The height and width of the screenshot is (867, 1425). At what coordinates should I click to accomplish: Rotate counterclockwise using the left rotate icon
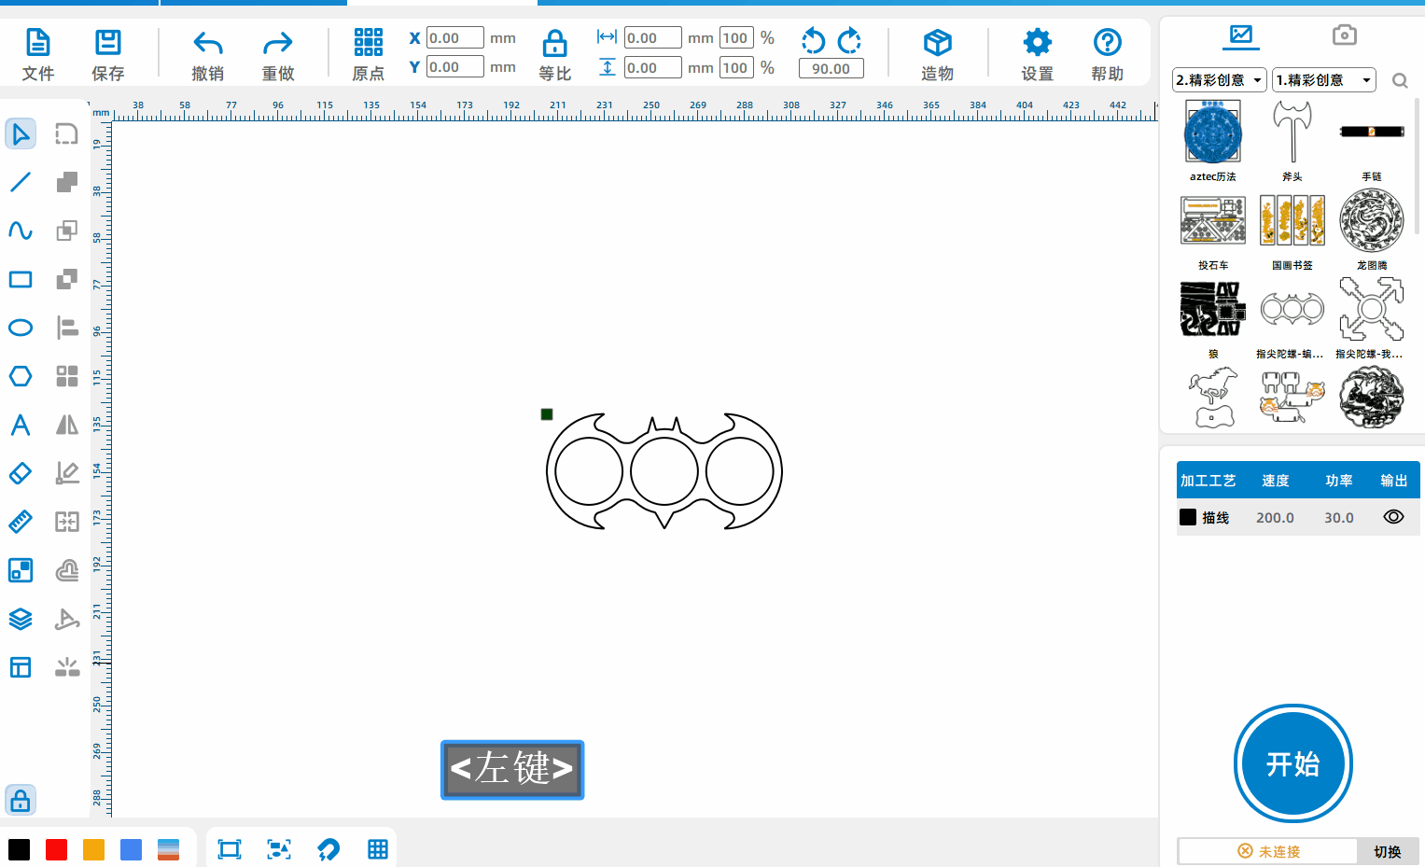(x=814, y=40)
